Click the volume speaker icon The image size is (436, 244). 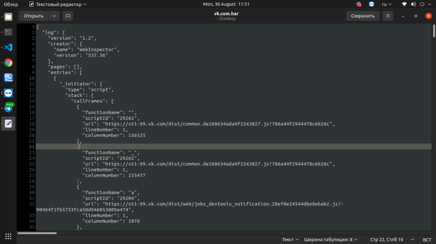pyautogui.click(x=413, y=4)
